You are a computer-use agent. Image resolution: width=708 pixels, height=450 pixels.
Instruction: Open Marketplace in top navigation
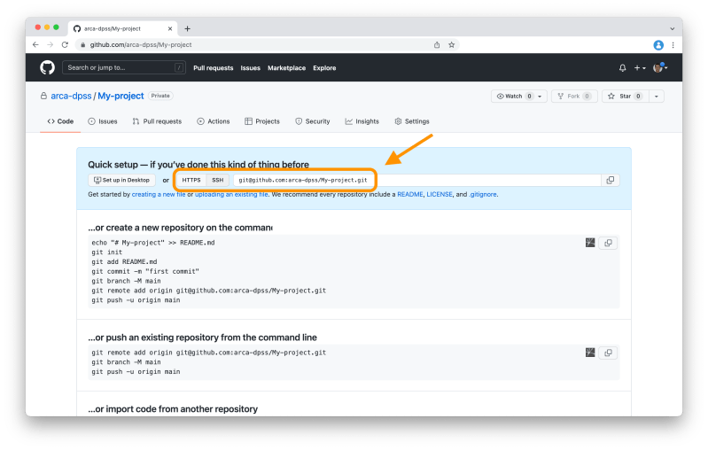click(x=287, y=68)
